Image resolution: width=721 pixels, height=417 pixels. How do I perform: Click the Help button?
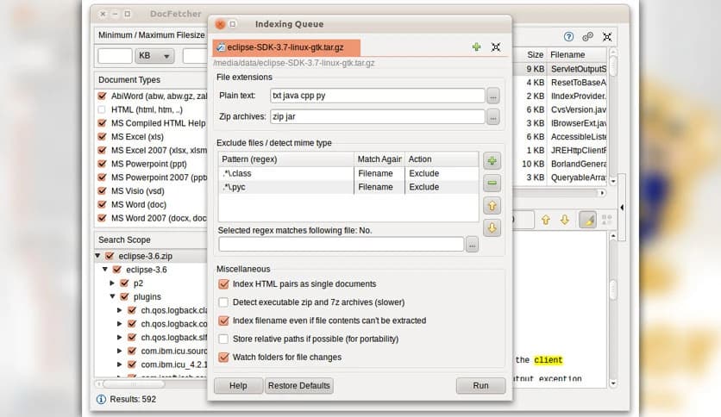tap(238, 386)
